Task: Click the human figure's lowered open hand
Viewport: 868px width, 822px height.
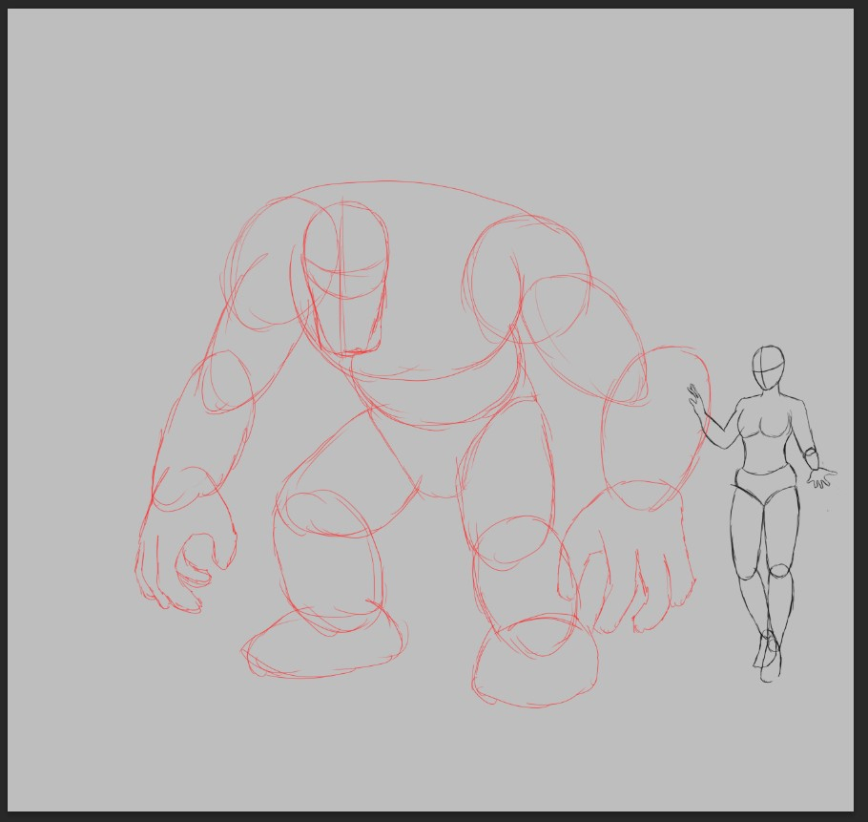Action: [x=820, y=476]
